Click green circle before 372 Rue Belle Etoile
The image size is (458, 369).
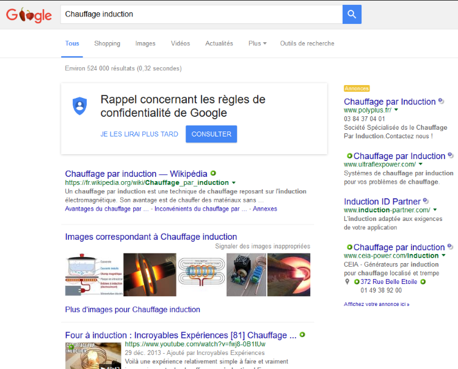point(357,281)
